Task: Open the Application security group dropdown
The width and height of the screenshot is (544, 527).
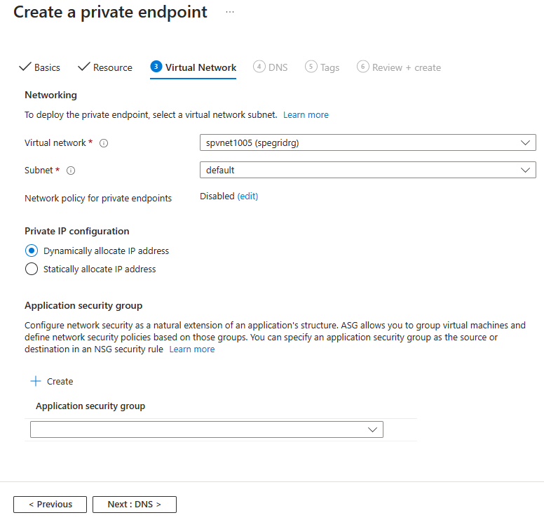Action: (207, 429)
